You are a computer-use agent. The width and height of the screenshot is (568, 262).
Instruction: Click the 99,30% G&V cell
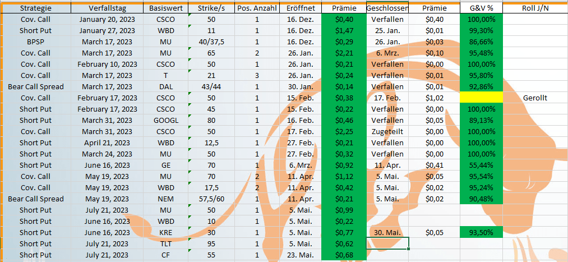[481, 30]
